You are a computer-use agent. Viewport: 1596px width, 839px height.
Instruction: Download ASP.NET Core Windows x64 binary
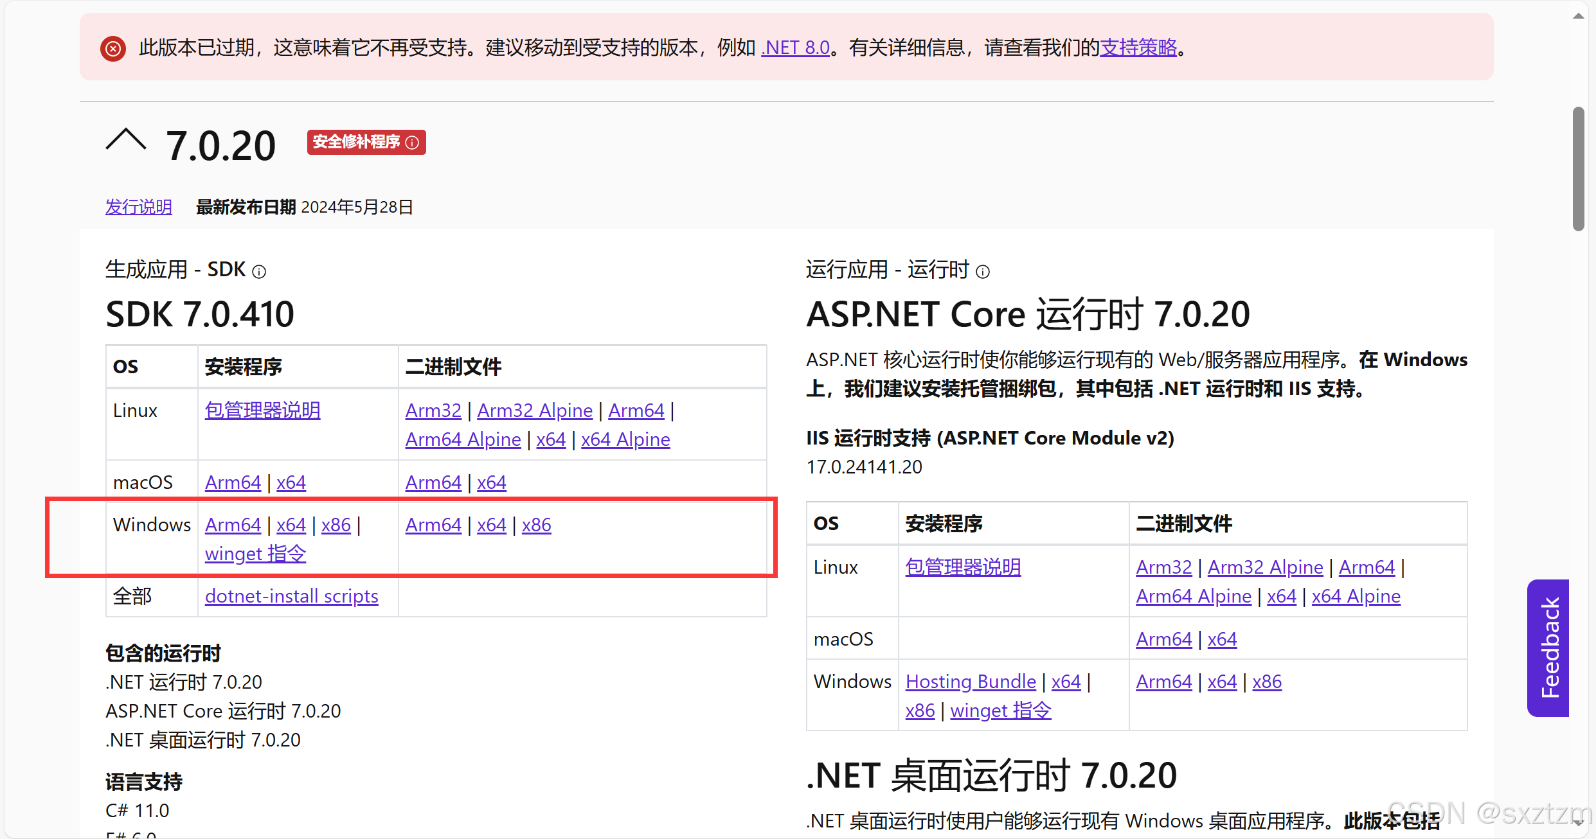click(1223, 681)
